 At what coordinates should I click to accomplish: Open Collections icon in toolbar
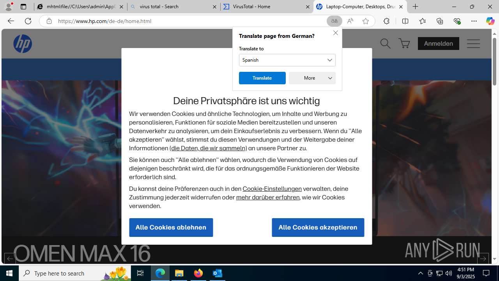(440, 21)
